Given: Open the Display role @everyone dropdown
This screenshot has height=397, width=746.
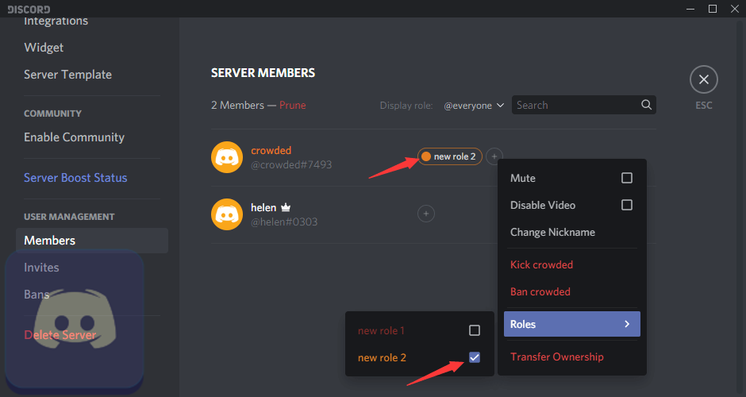Looking at the screenshot, I should tap(475, 105).
